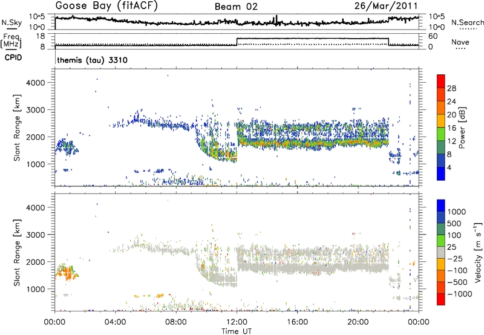Select 'themis (tau) 3310' text
This screenshot has width=484, height=335.
point(93,60)
